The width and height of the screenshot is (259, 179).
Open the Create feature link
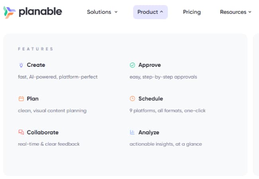(36, 65)
